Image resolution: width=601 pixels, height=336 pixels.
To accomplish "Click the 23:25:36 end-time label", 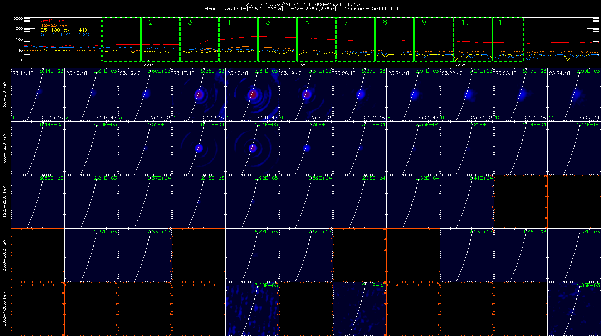I will [589, 117].
